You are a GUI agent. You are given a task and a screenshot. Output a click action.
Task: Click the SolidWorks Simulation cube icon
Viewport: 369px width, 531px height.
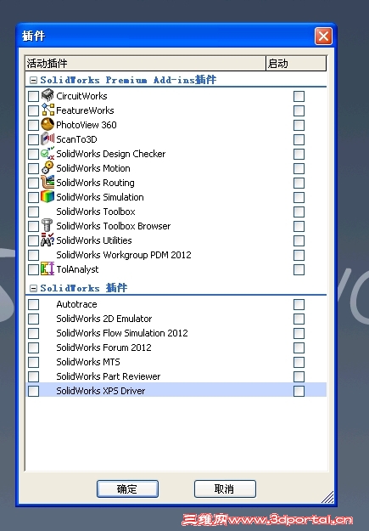tap(48, 197)
